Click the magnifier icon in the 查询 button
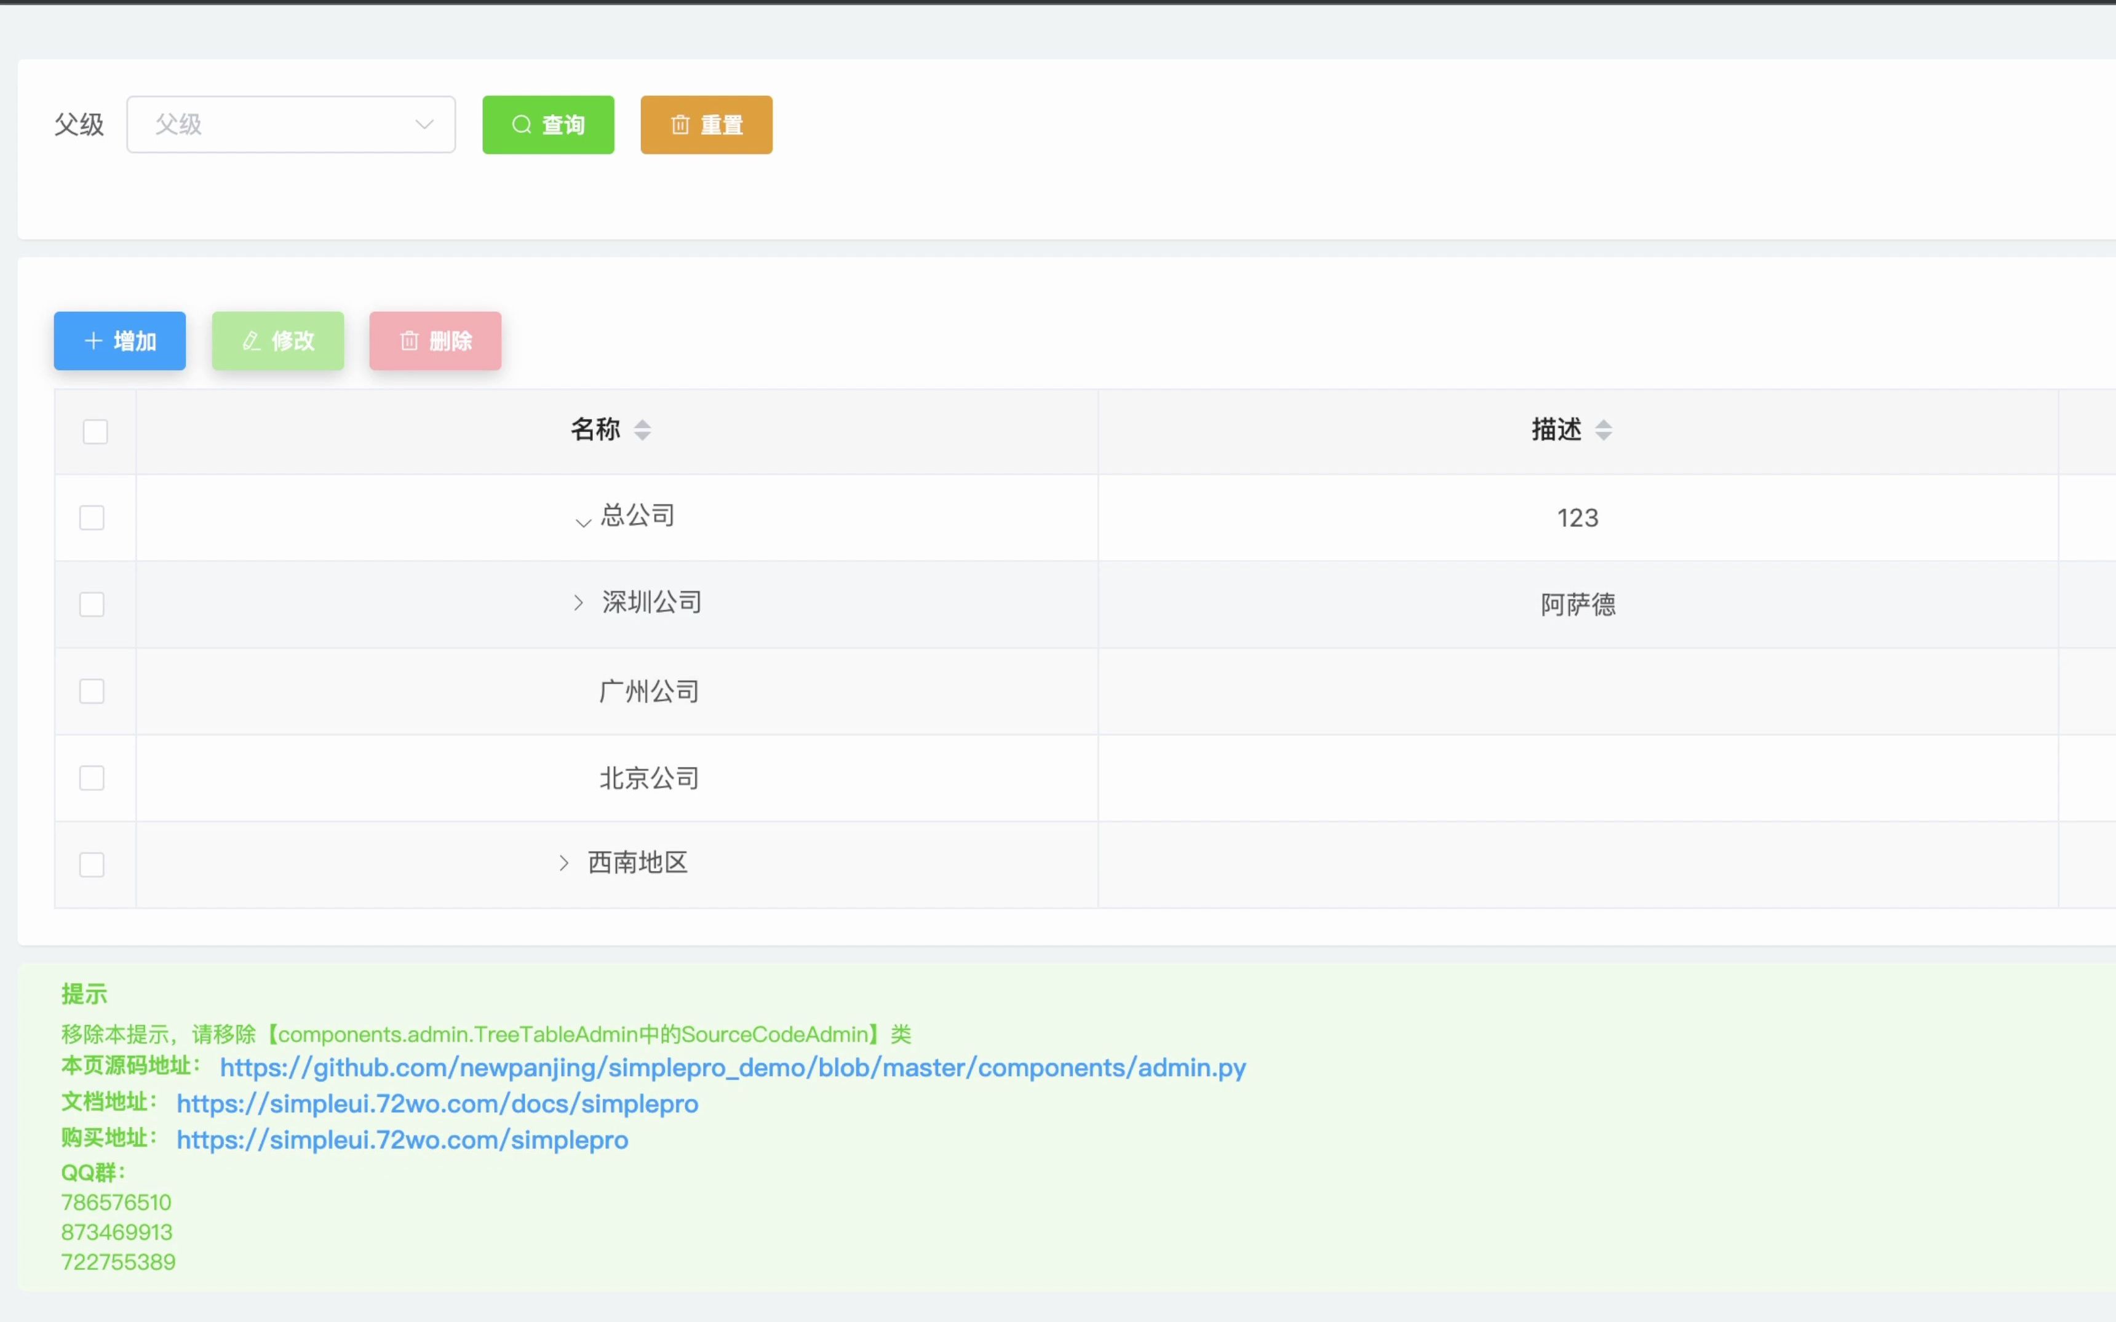Screen dimensions: 2116x1322 pos(521,124)
